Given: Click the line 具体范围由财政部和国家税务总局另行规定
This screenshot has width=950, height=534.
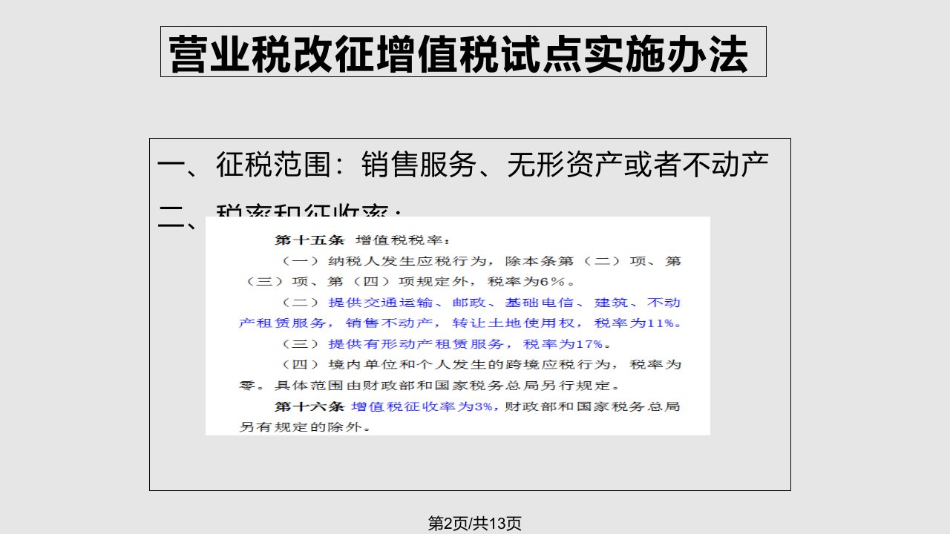Looking at the screenshot, I should tap(429, 386).
